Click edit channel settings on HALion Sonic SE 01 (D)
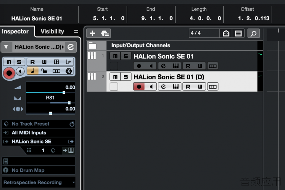 pos(163,86)
